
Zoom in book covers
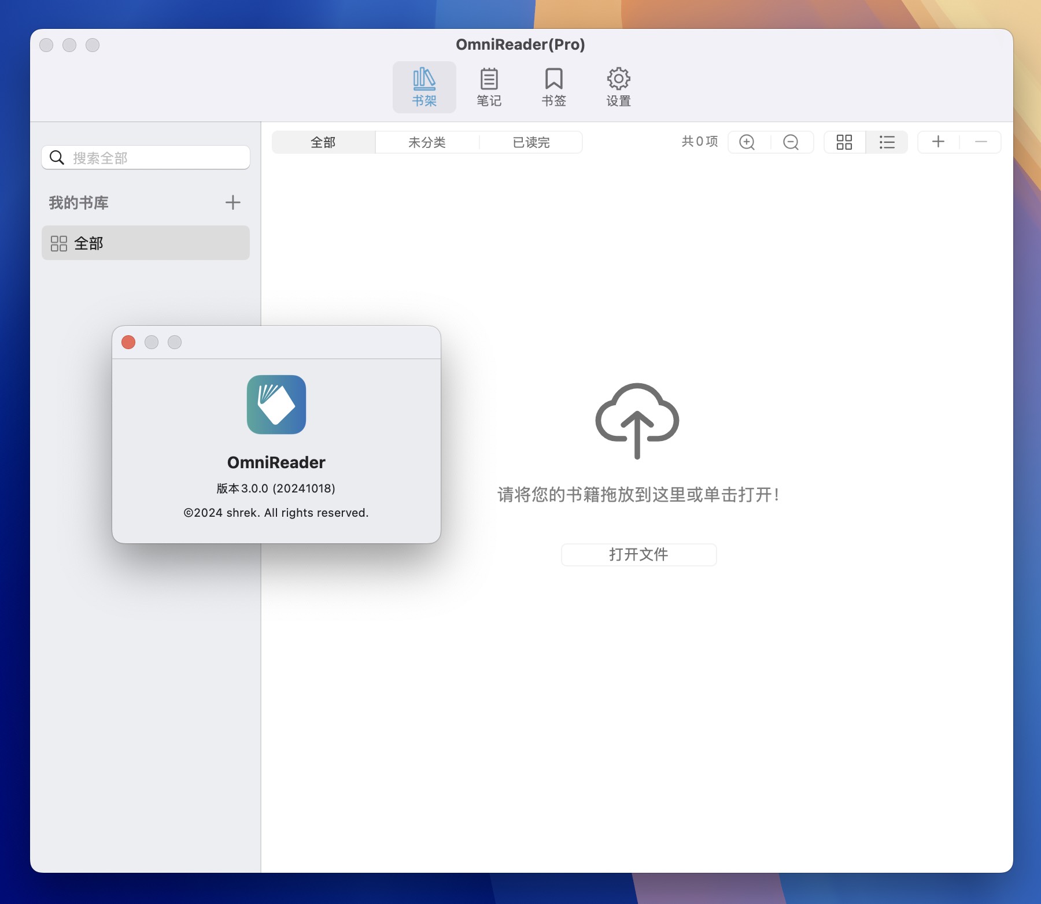(x=747, y=142)
